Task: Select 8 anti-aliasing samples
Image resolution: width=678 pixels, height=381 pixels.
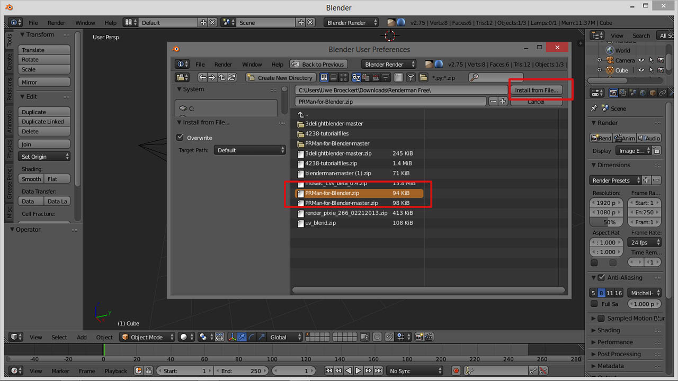Action: (601, 293)
